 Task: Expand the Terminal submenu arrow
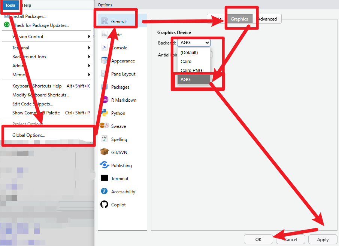(89, 48)
